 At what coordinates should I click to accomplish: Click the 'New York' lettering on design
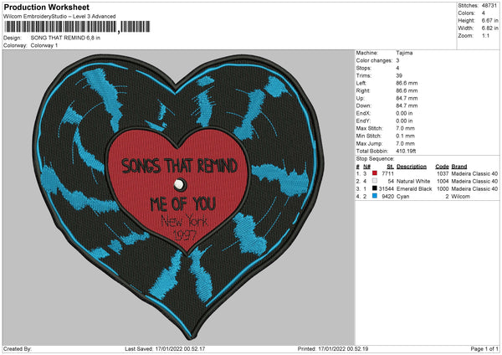click(184, 220)
